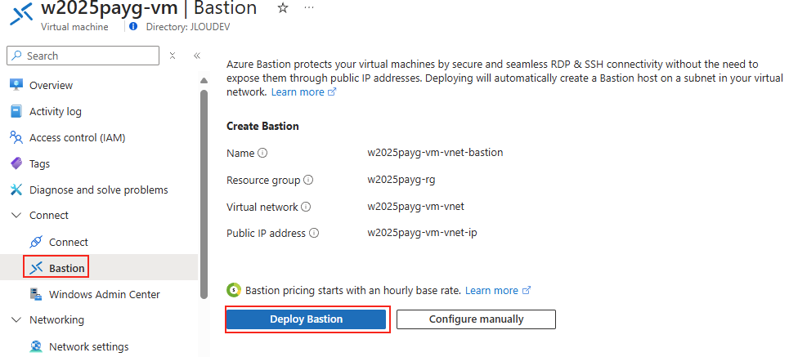Click the Overview monitor icon
Viewport: 789px width, 357px height.
coord(16,85)
